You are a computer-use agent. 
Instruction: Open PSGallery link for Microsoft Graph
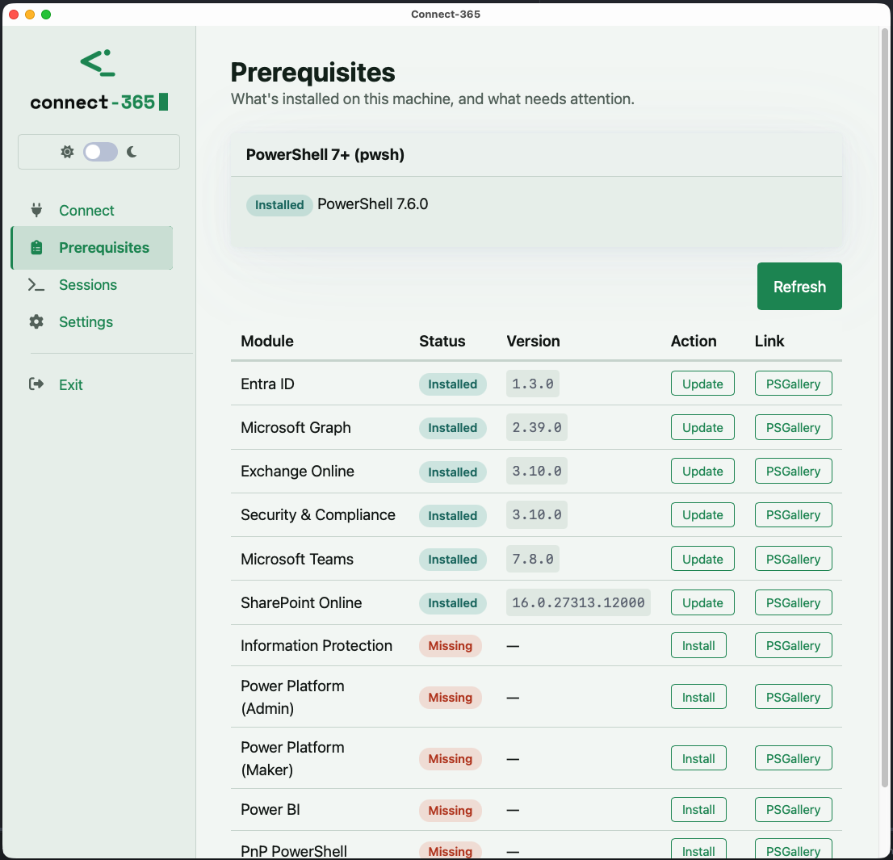click(x=793, y=428)
